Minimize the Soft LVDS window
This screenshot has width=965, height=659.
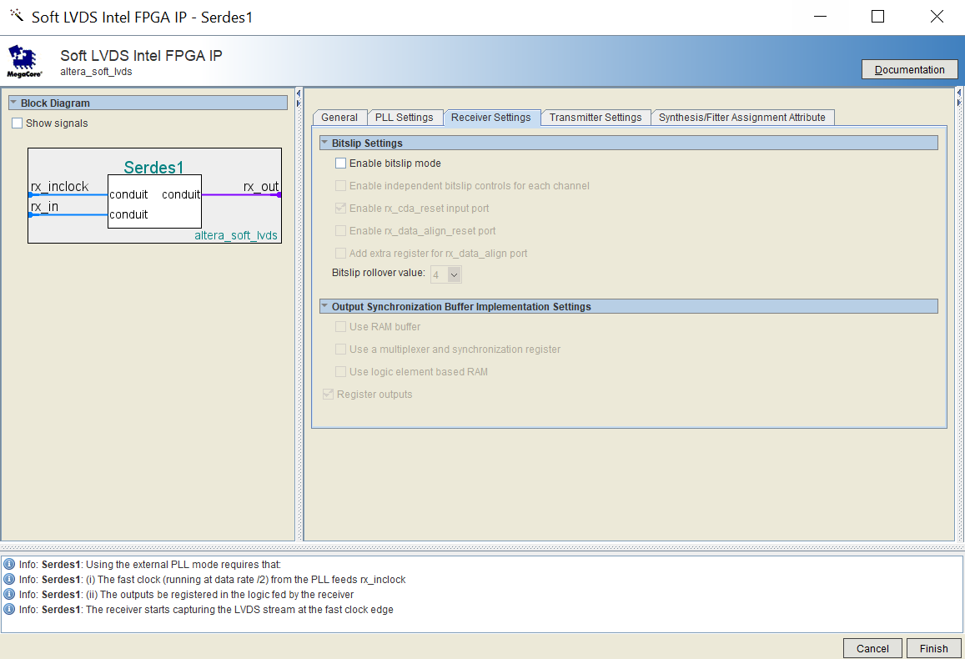pos(821,17)
